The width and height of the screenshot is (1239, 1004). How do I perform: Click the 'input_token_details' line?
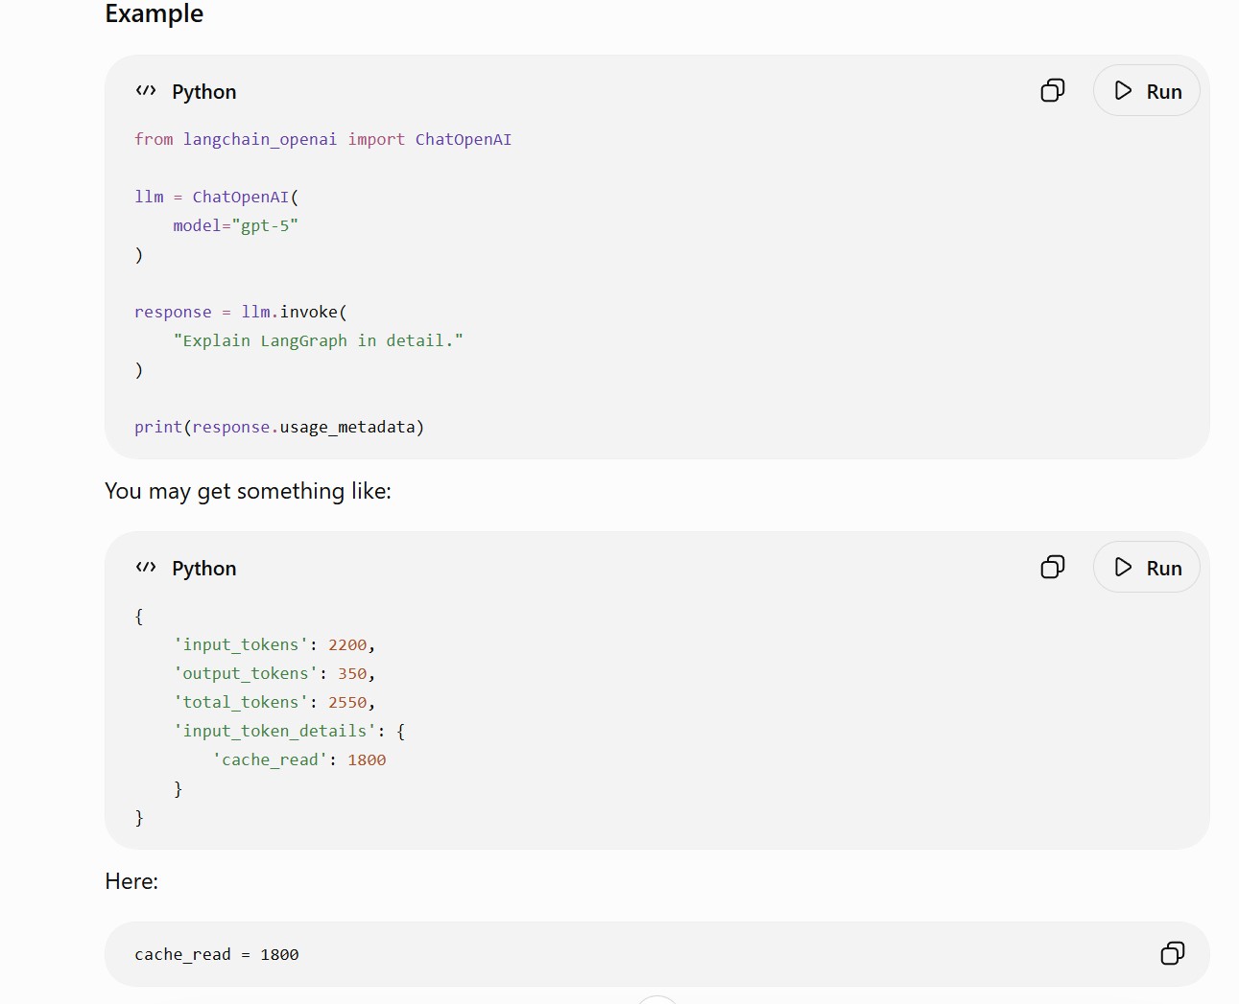(x=289, y=732)
